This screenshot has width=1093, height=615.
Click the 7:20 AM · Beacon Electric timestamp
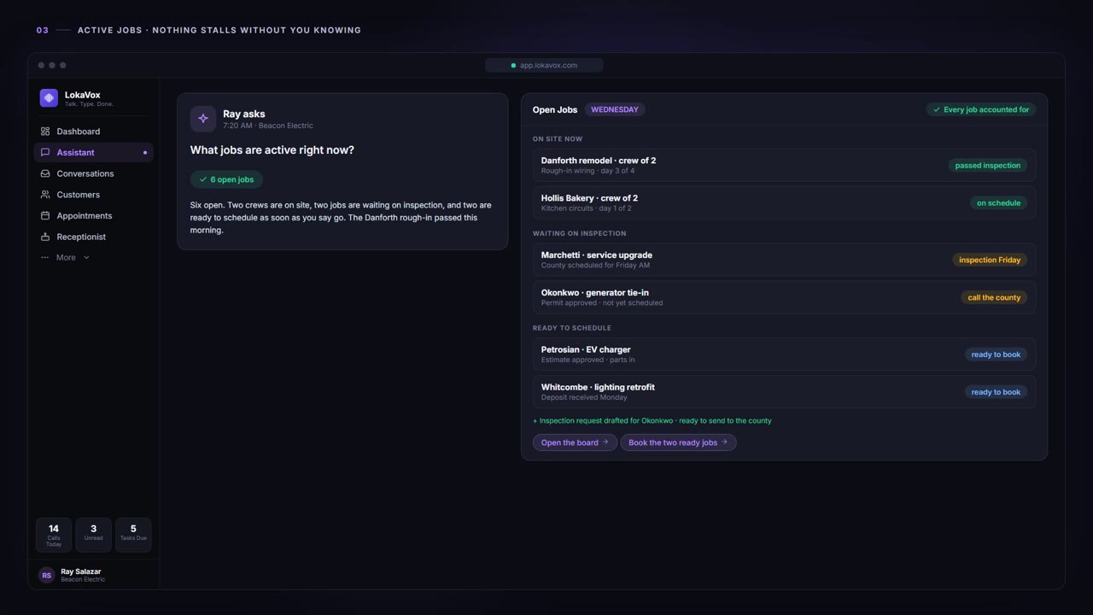click(x=268, y=126)
